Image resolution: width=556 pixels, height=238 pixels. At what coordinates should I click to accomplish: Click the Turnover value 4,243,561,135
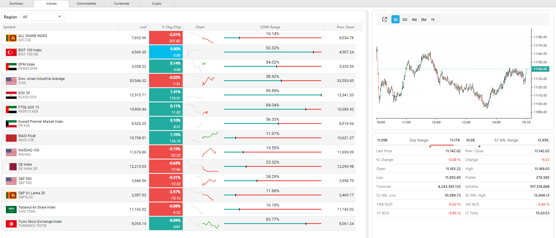tap(449, 187)
